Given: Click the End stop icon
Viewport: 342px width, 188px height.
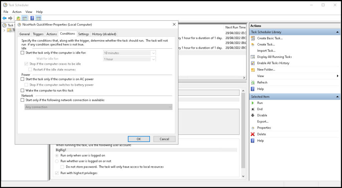Looking at the screenshot, I should tap(253, 109).
